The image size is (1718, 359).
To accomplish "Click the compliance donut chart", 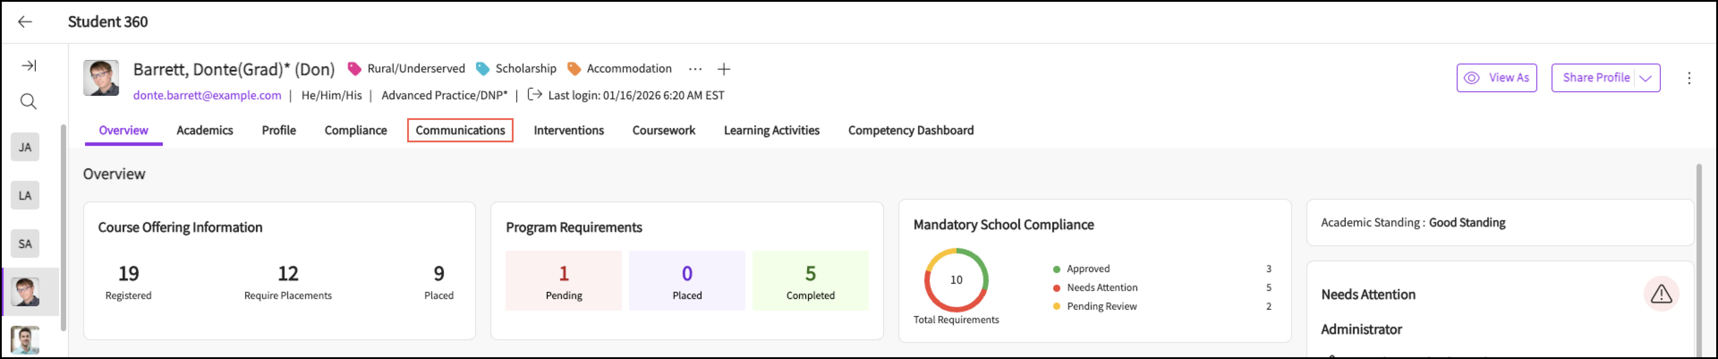I will point(956,280).
